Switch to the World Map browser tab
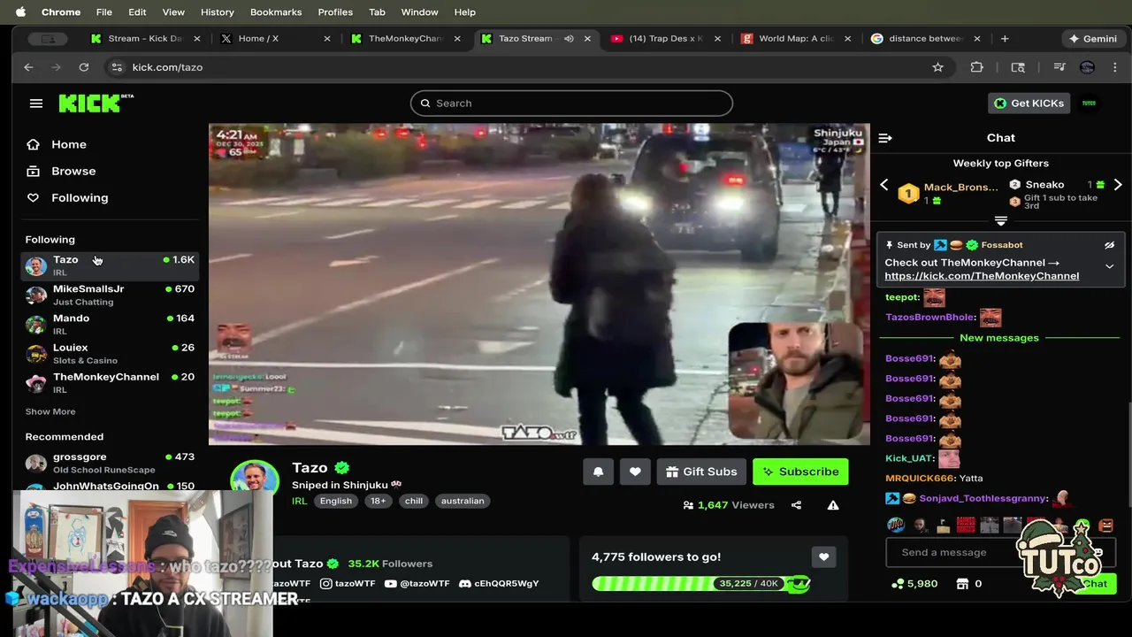The width and height of the screenshot is (1132, 637). (x=796, y=39)
